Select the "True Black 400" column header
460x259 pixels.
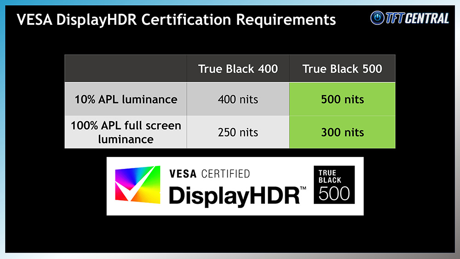tap(238, 69)
